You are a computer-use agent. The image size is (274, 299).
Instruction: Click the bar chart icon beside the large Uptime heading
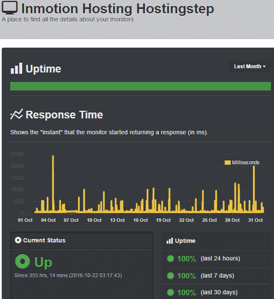[16, 68]
